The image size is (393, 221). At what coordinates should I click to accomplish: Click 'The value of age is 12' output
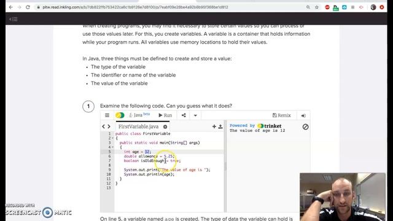pyautogui.click(x=257, y=131)
